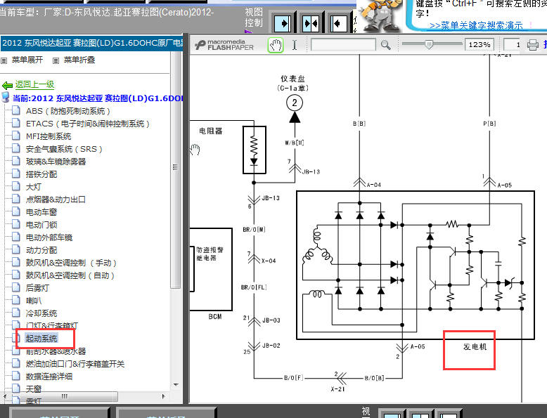Click the green back arrow icon
547x418 pixels.
[x=7, y=85]
